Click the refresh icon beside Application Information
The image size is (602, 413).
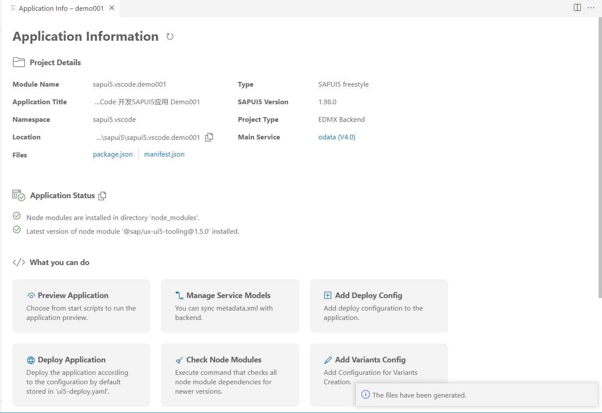170,36
